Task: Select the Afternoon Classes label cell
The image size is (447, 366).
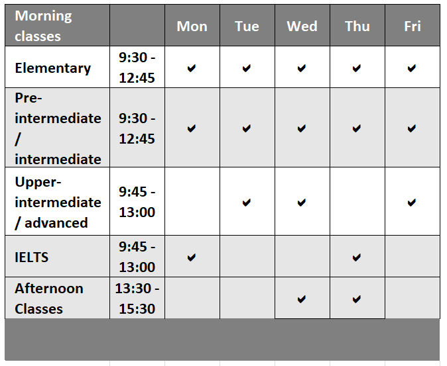Action: (57, 298)
